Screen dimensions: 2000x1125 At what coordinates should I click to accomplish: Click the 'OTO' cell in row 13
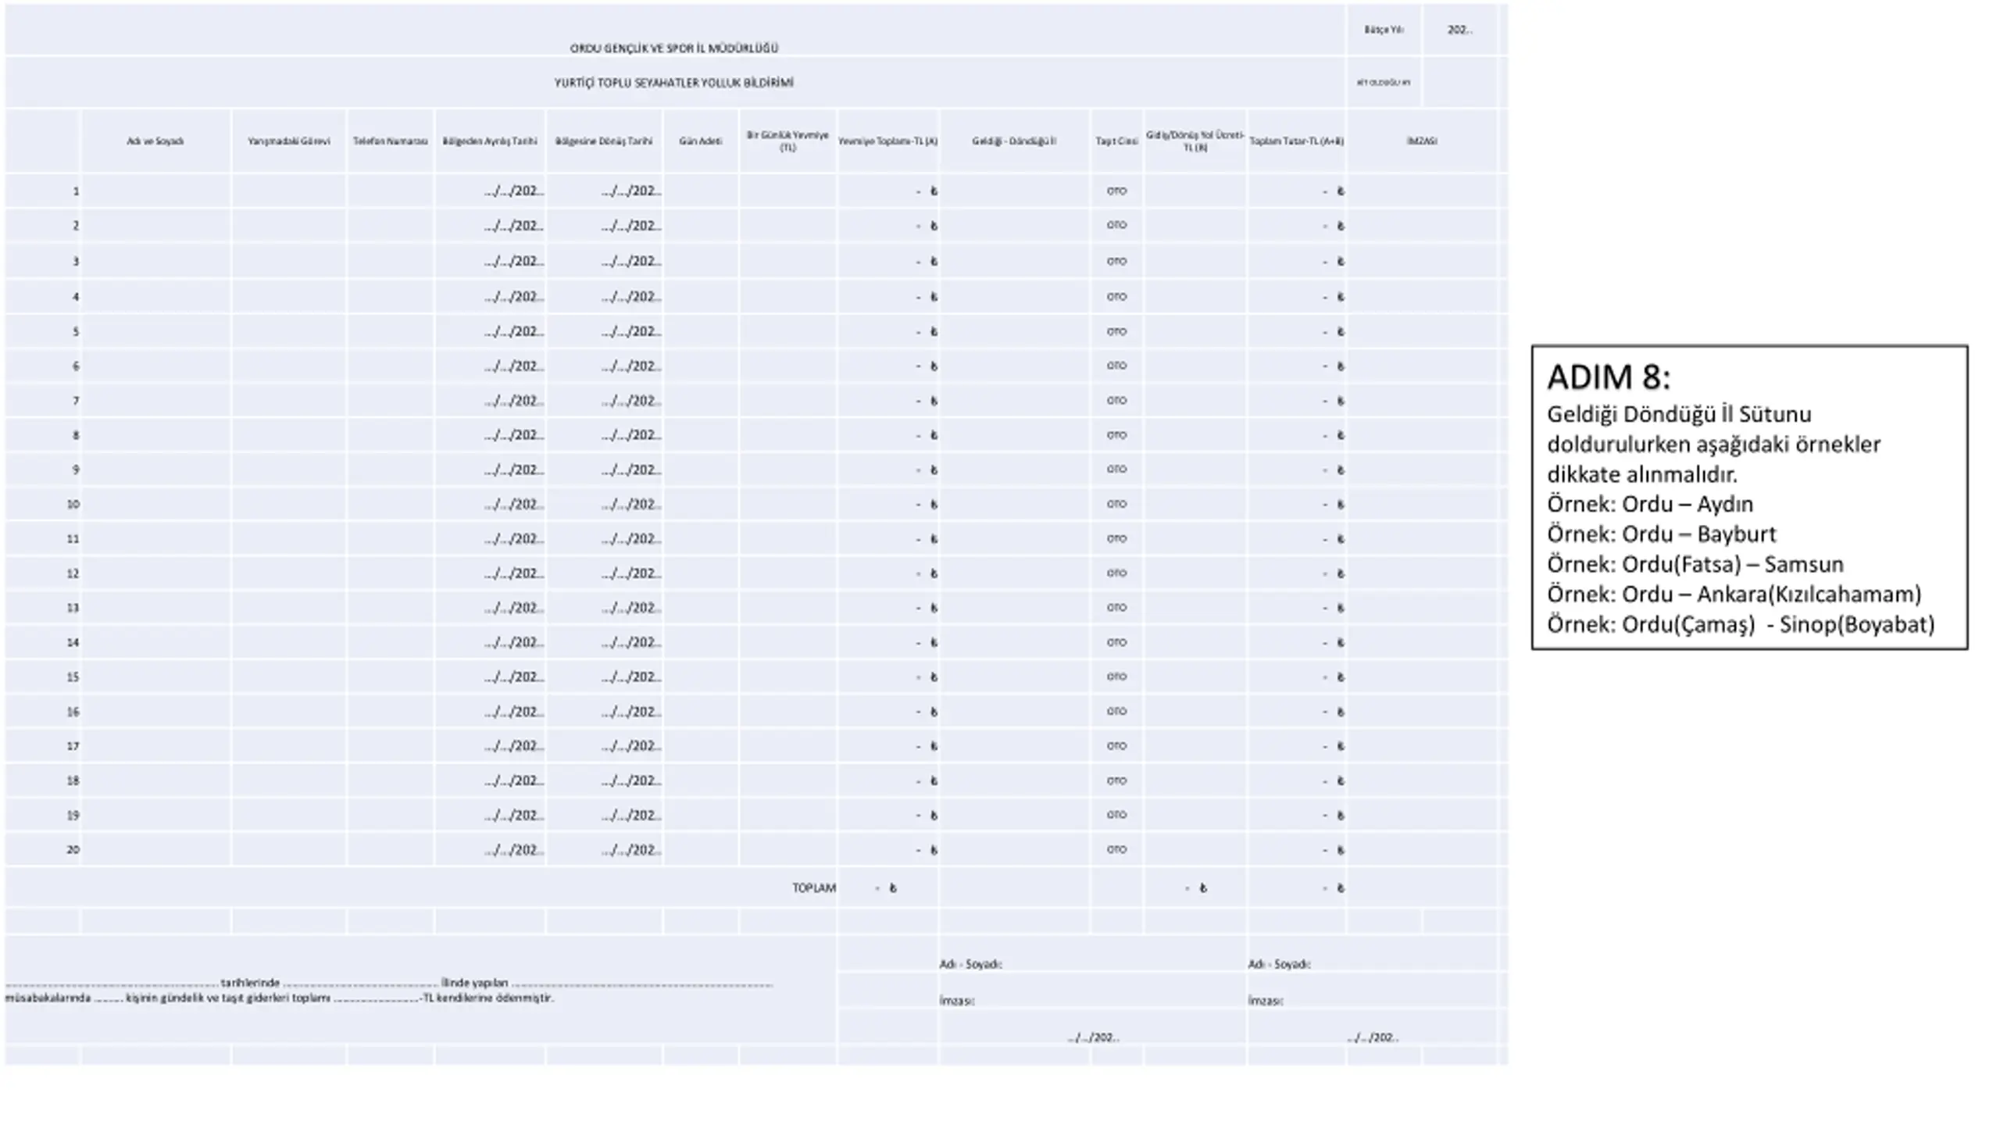1116,607
